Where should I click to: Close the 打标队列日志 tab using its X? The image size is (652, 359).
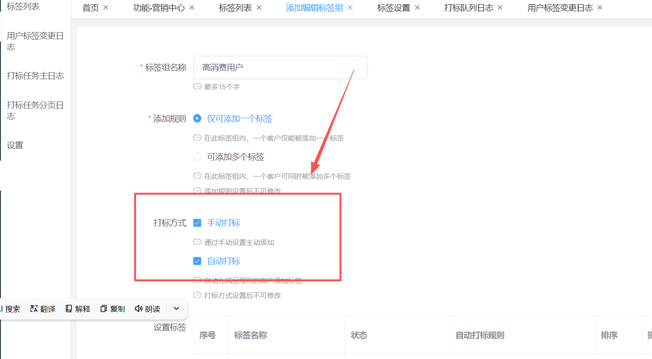500,8
